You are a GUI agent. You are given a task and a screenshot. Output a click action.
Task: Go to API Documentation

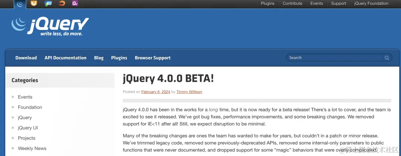point(65,58)
